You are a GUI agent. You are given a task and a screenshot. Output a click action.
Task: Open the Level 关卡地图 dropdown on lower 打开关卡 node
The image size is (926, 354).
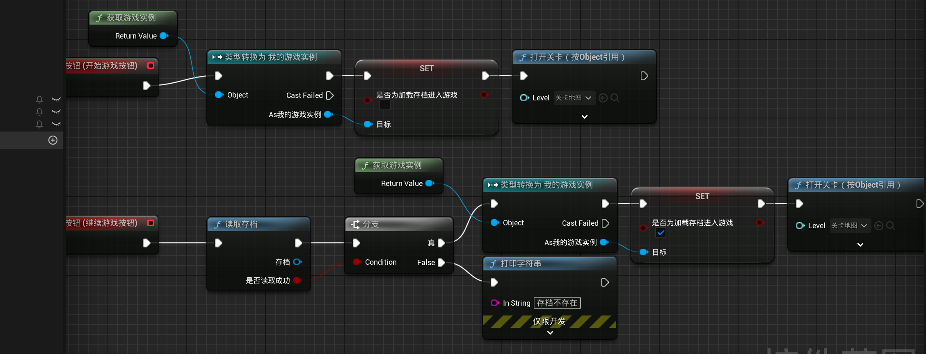coord(849,226)
